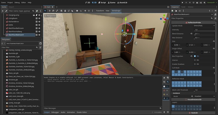This screenshot has height=115, width=218.
Task: Click the remote debug icon
Action: (193, 3)
